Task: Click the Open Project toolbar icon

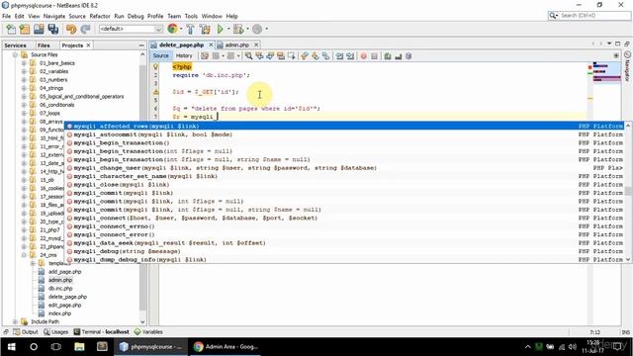Action: 39,29
